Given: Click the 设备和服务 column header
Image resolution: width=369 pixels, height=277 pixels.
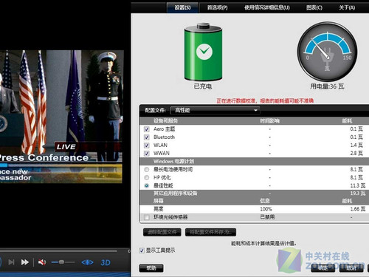Looking at the screenshot, I should tap(165, 121).
